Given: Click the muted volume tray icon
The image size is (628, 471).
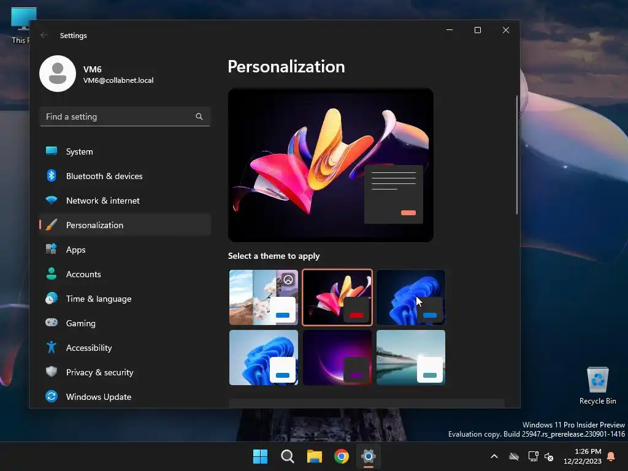Looking at the screenshot, I should pyautogui.click(x=549, y=456).
